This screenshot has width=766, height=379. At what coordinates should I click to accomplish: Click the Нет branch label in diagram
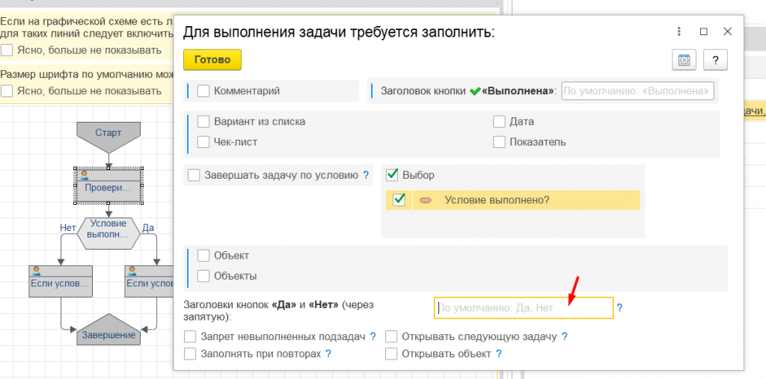pyautogui.click(x=67, y=227)
